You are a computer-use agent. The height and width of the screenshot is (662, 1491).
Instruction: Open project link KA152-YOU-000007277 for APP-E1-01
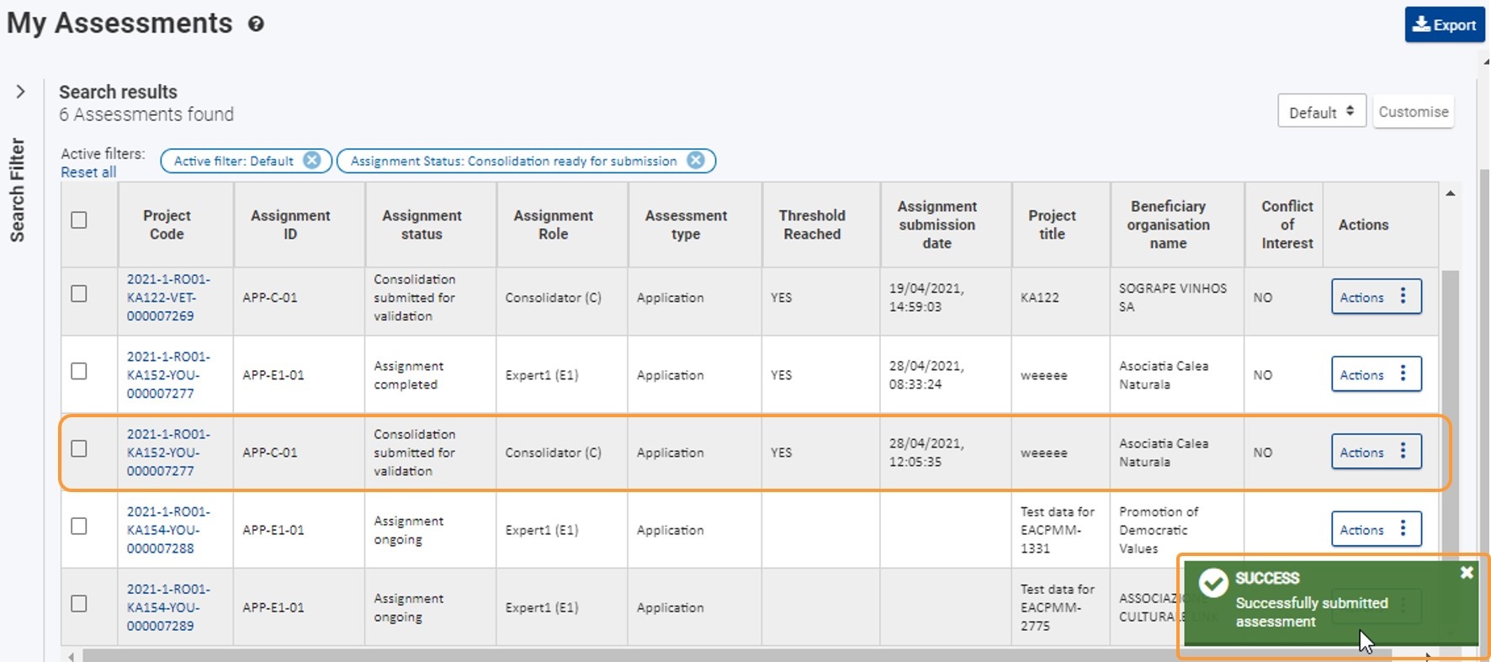click(x=168, y=375)
